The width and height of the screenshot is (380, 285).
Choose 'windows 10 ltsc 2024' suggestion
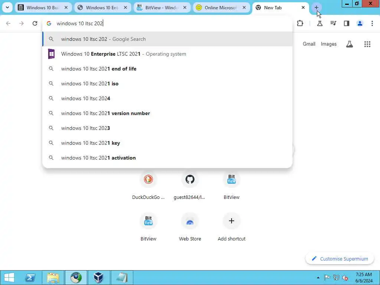[x=167, y=98]
